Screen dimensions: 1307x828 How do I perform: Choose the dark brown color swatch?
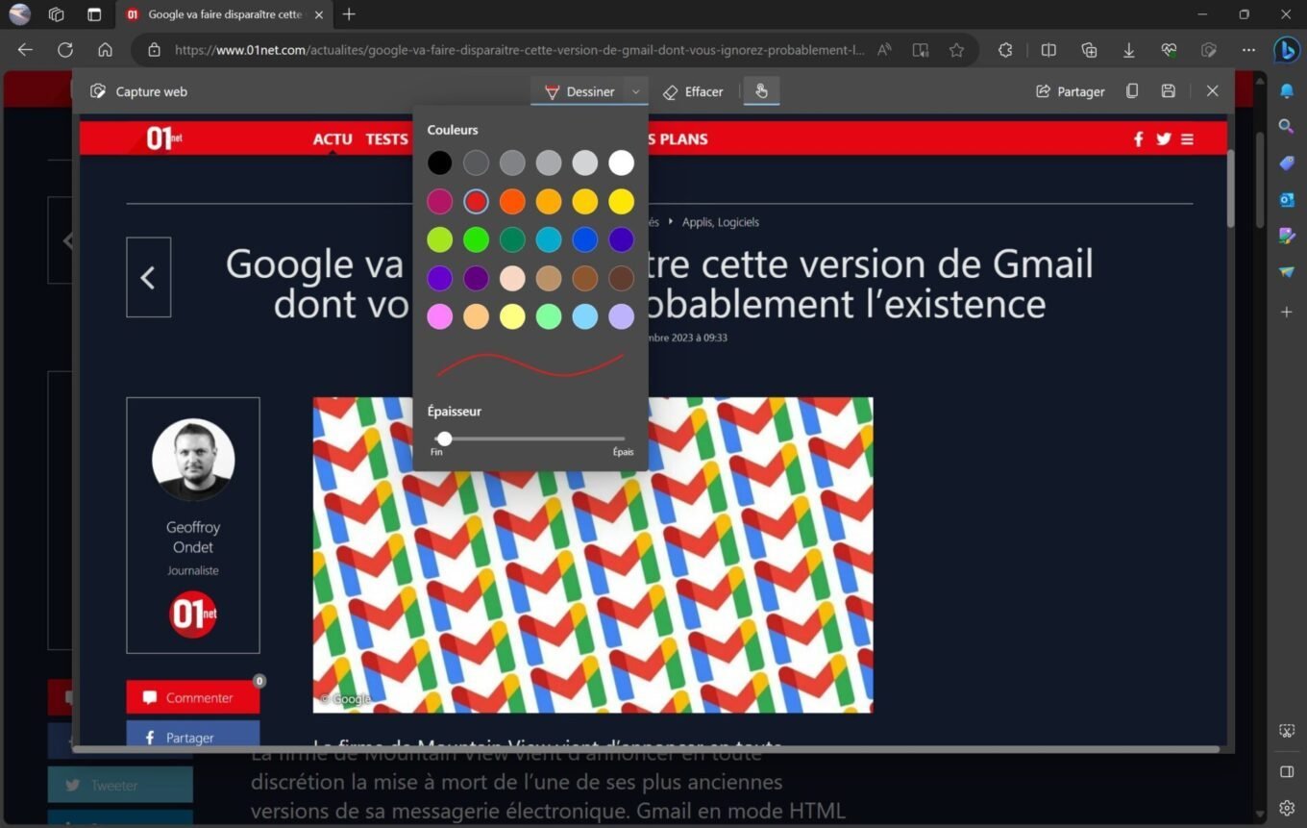(x=622, y=278)
